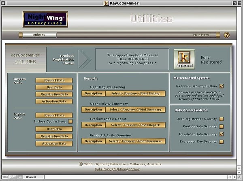The width and height of the screenshot is (243, 181).
Task: Click Import Product Data button
Action: 54,81
